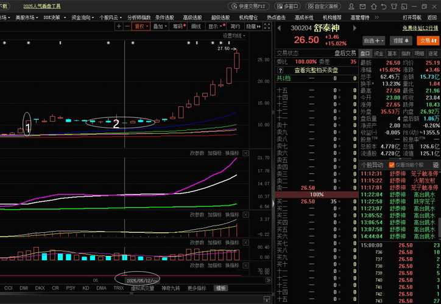This screenshot has width=441, height=304.
Task: Open the 机构推荐 menu item
Action: (332, 18)
